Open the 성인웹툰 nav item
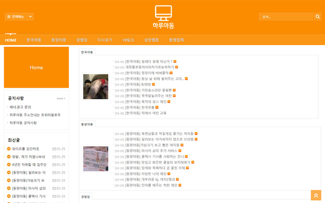The width and height of the screenshot is (325, 203). (x=151, y=40)
